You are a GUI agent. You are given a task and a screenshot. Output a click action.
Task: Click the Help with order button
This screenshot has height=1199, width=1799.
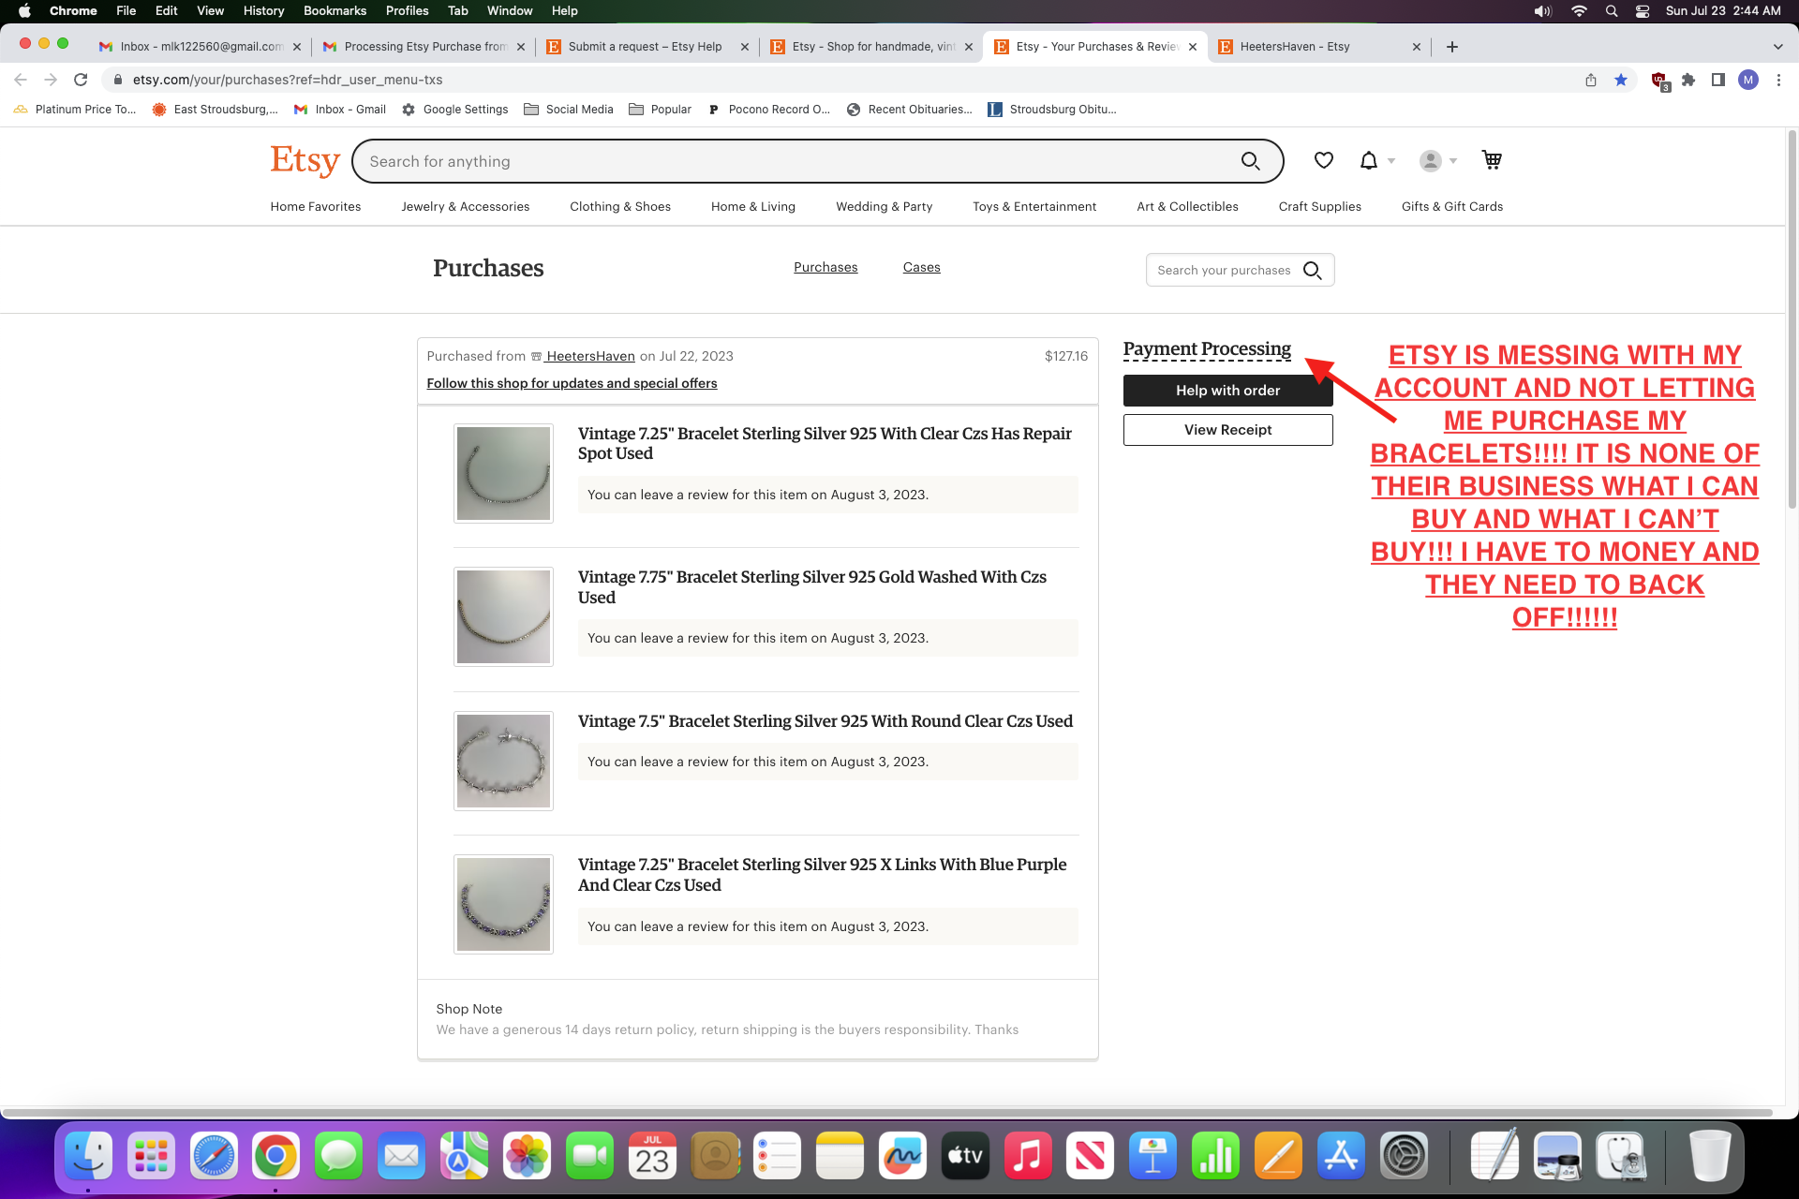coord(1227,390)
